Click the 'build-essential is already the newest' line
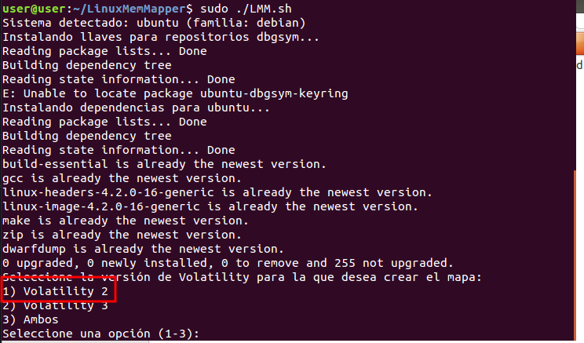 click(x=164, y=164)
